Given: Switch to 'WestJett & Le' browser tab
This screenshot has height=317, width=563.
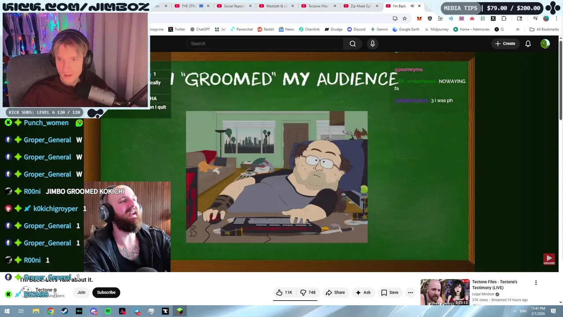Looking at the screenshot, I should click(x=277, y=6).
